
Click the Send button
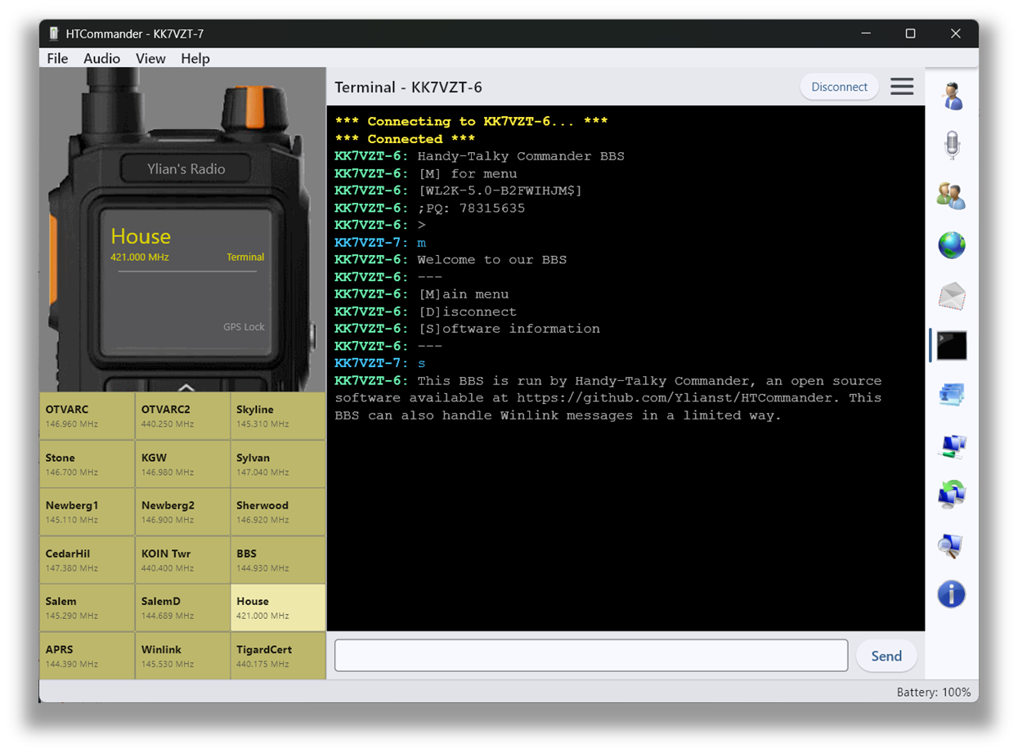tap(886, 656)
